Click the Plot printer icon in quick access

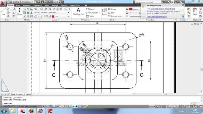[60, 2]
